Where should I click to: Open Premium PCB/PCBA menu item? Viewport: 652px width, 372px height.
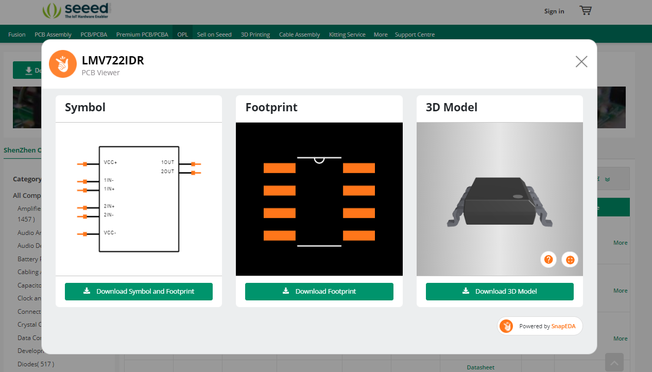pyautogui.click(x=142, y=35)
